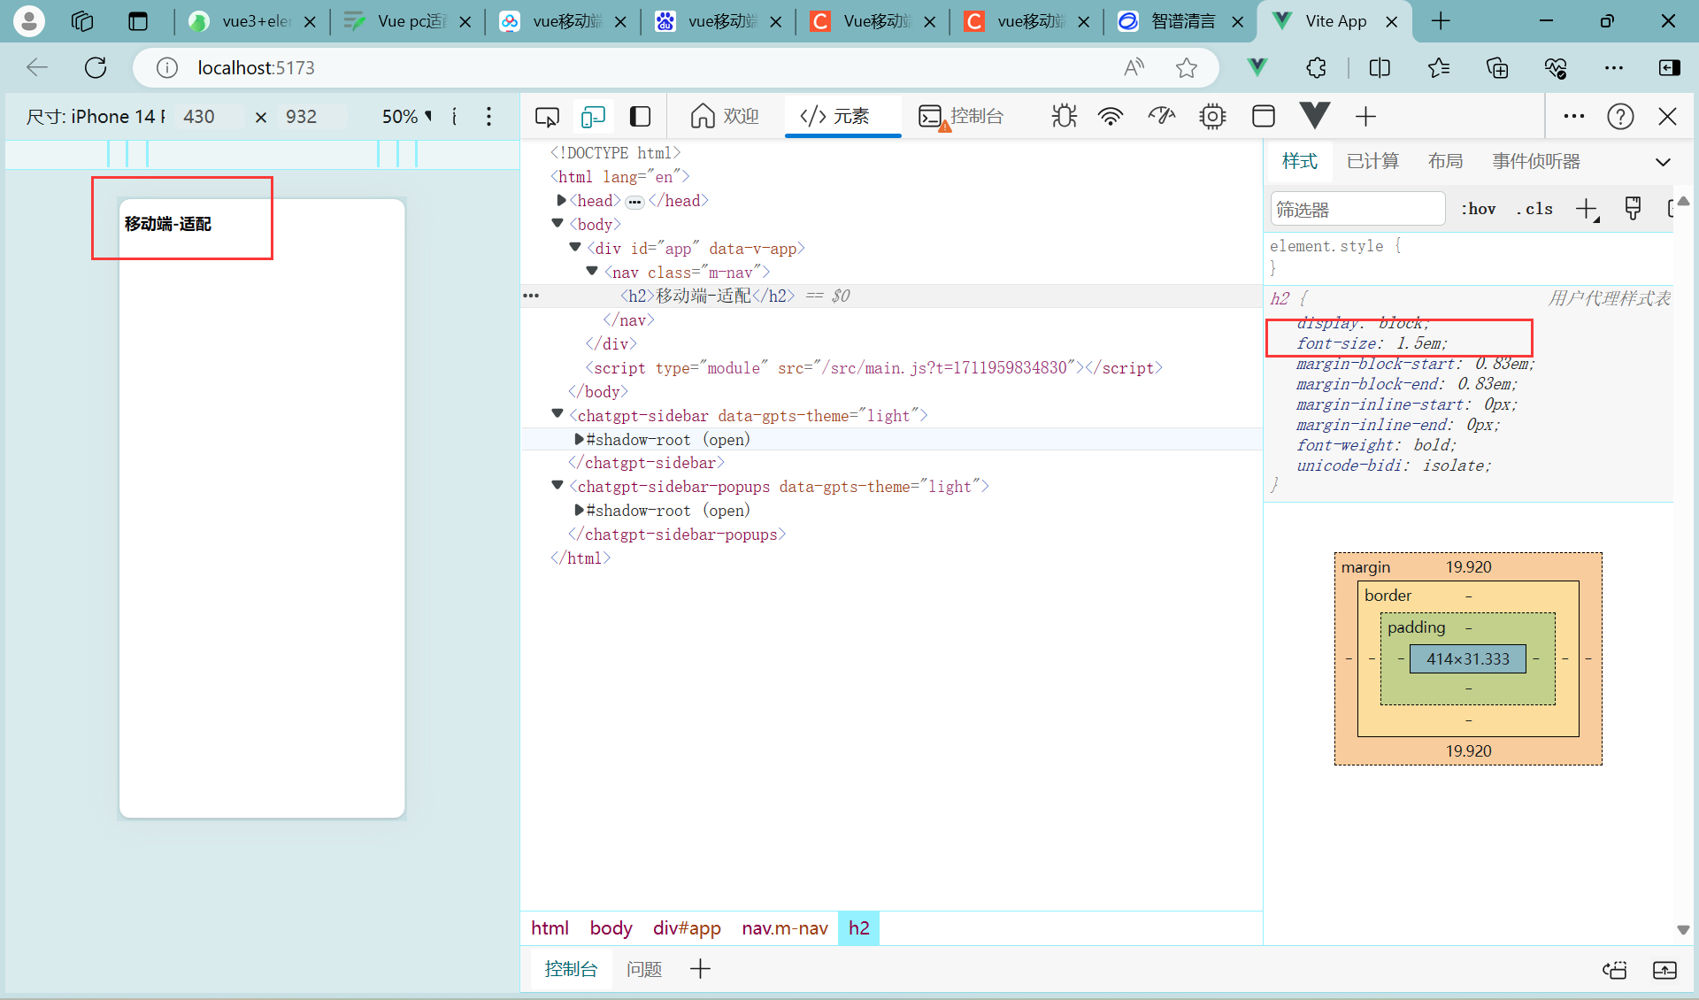The height and width of the screenshot is (1000, 1699).
Task: Click the 430 width input field
Action: pos(202,116)
